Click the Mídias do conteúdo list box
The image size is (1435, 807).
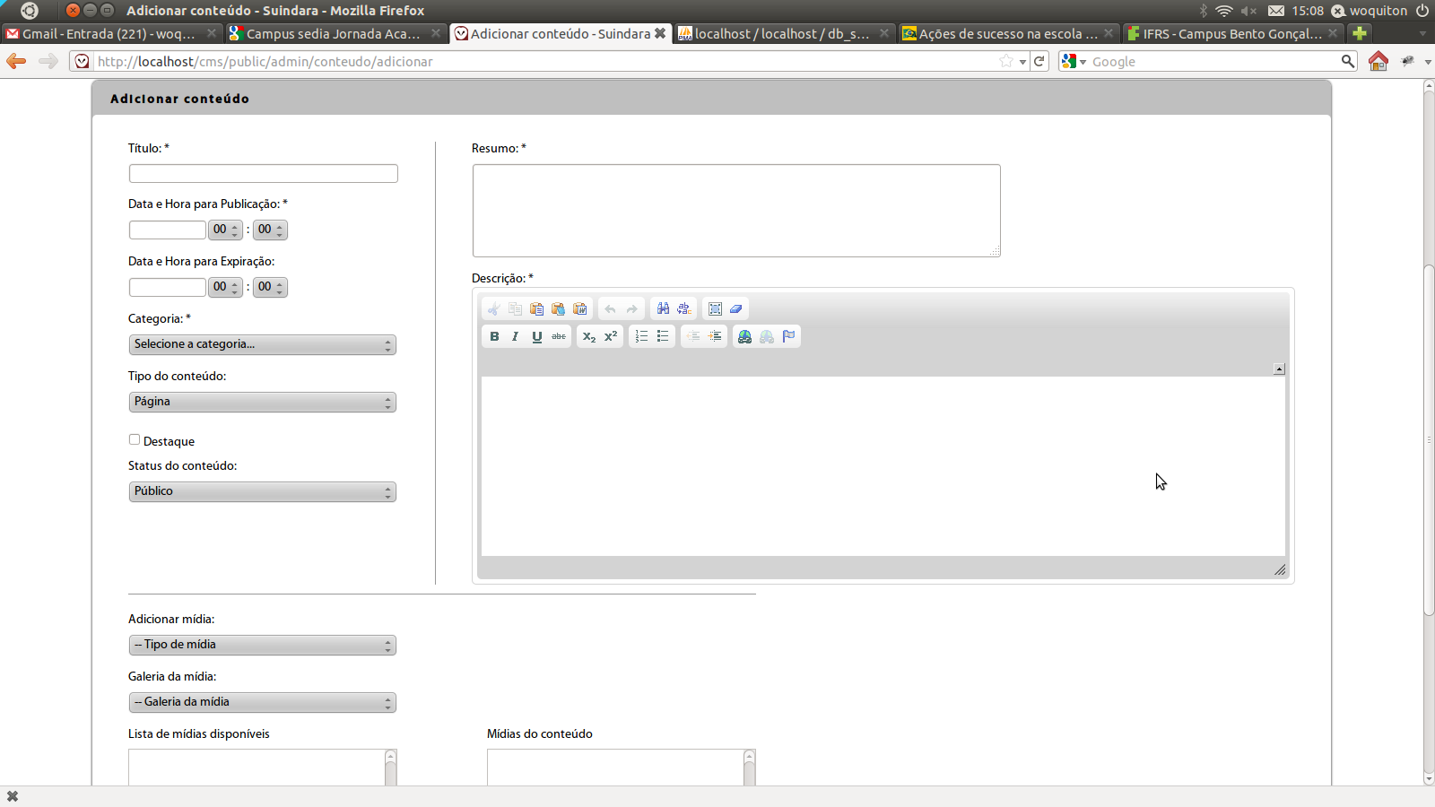622,768
